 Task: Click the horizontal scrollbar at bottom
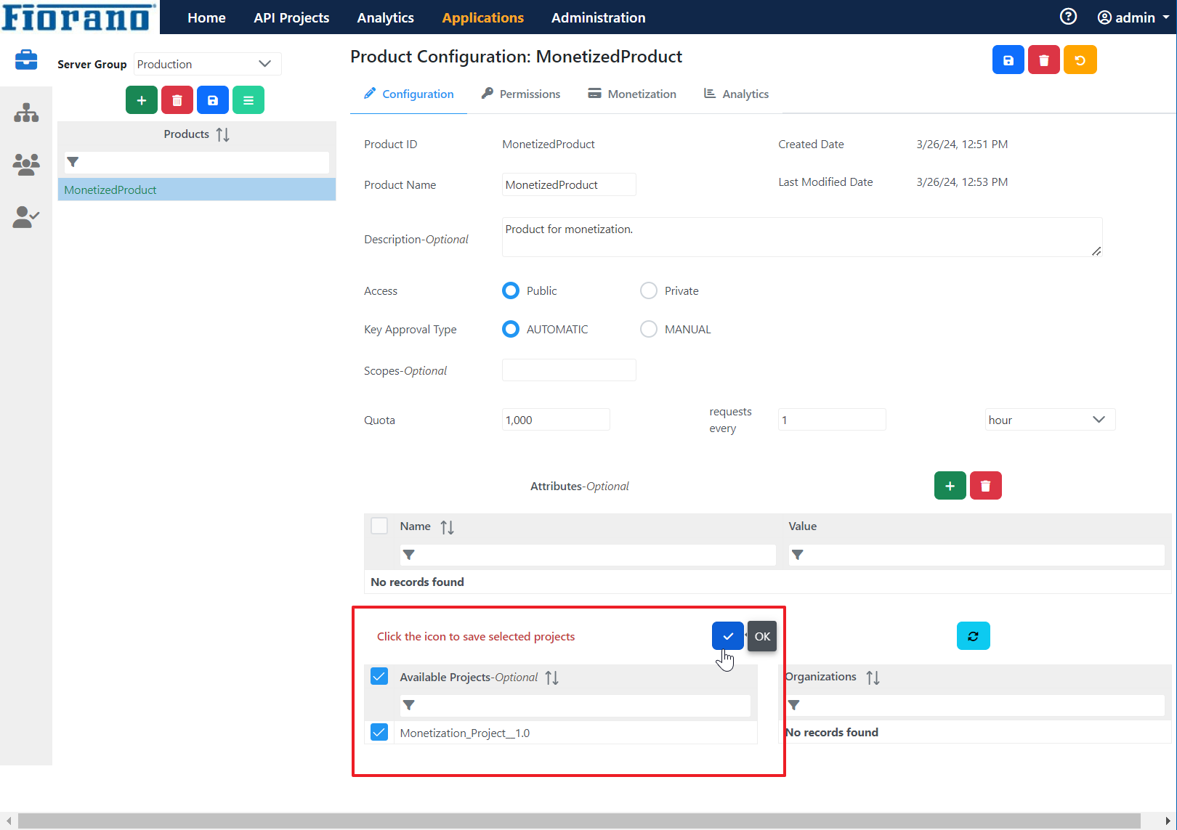click(x=579, y=821)
